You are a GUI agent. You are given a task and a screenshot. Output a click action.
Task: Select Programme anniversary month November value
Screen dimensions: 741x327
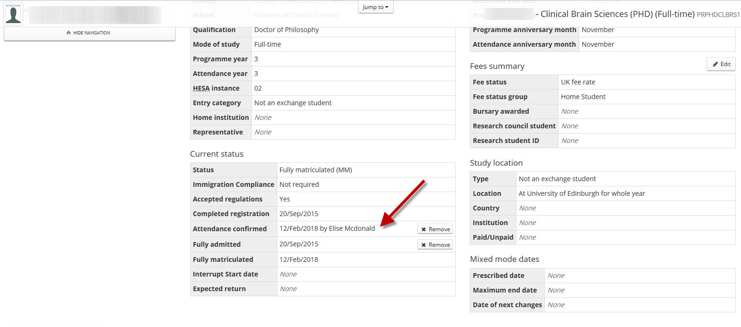pos(598,30)
